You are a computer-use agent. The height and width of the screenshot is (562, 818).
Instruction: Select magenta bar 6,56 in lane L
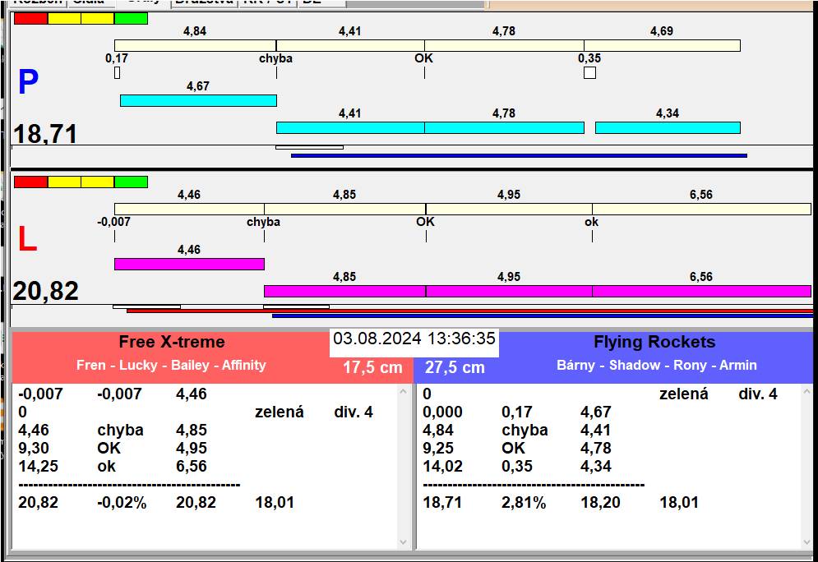[701, 291]
